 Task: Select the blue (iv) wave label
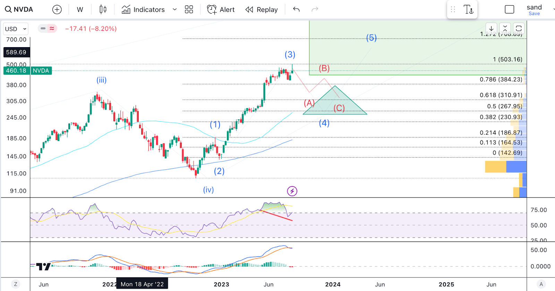208,190
